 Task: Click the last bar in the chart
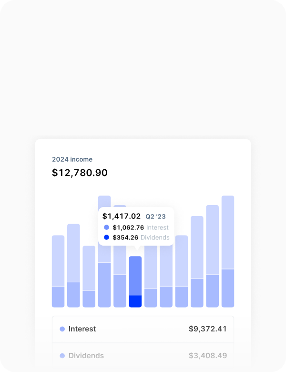(228, 251)
